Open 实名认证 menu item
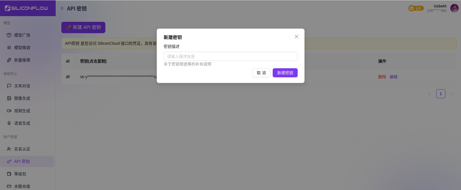Image resolution: width=461 pixels, height=190 pixels. point(22,149)
